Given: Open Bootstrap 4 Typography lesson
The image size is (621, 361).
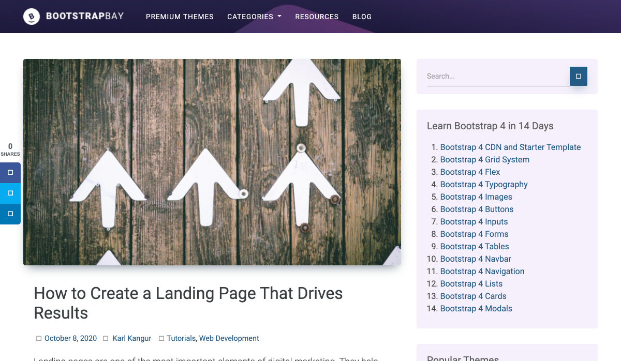Looking at the screenshot, I should click(484, 185).
